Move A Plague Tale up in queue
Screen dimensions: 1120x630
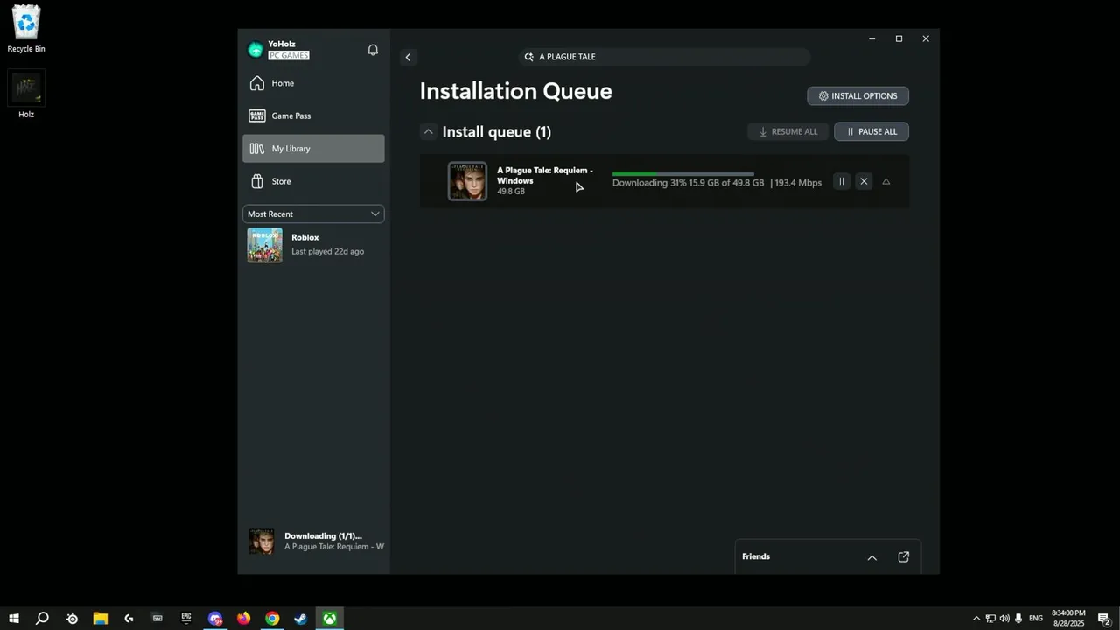click(885, 181)
